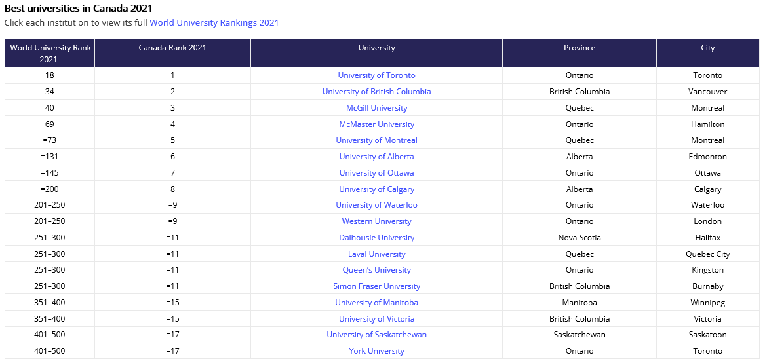Click the Dalhousie University link
This screenshot has height=359, width=767.
pos(377,238)
